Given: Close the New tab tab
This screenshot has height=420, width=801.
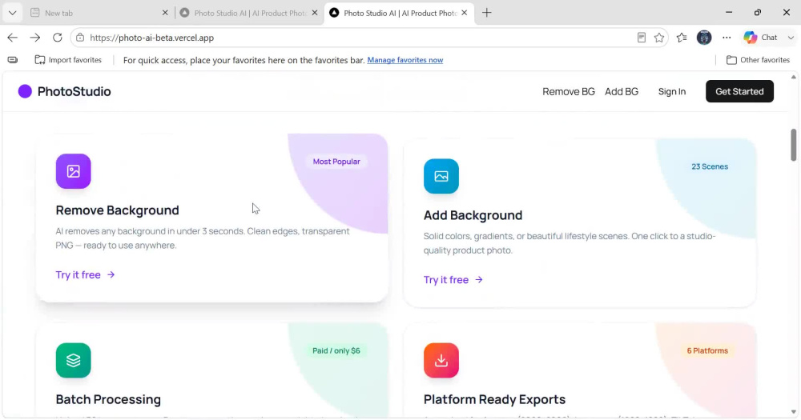Looking at the screenshot, I should pos(165,13).
